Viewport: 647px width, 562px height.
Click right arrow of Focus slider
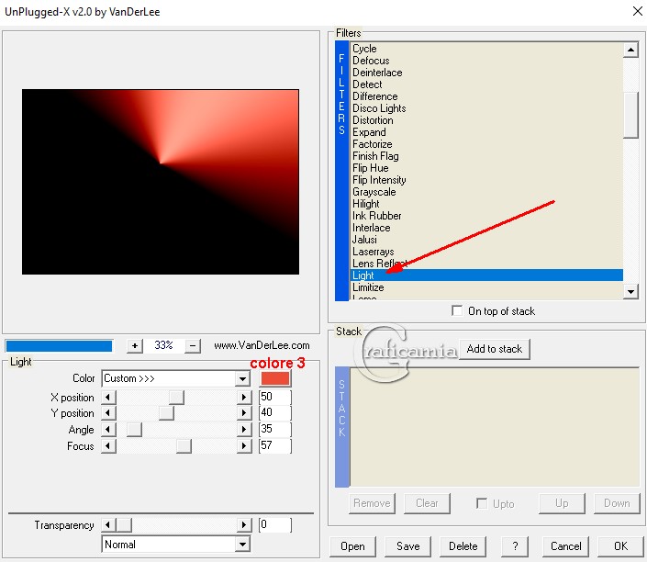244,446
